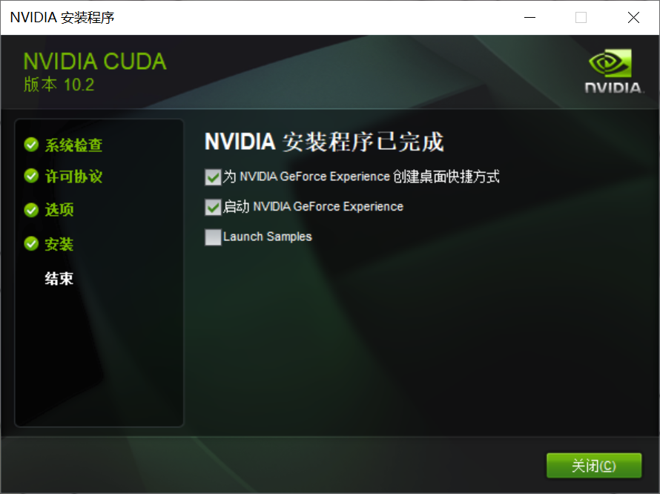Click the 启动 NVIDIA GeForce Experience label
660x494 pixels.
point(313,206)
